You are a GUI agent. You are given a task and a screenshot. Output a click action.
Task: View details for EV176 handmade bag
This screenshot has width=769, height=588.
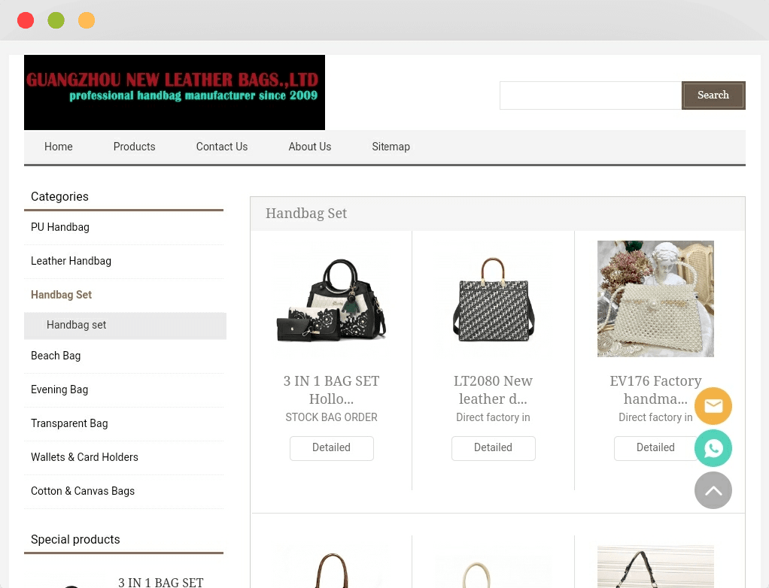click(x=655, y=448)
